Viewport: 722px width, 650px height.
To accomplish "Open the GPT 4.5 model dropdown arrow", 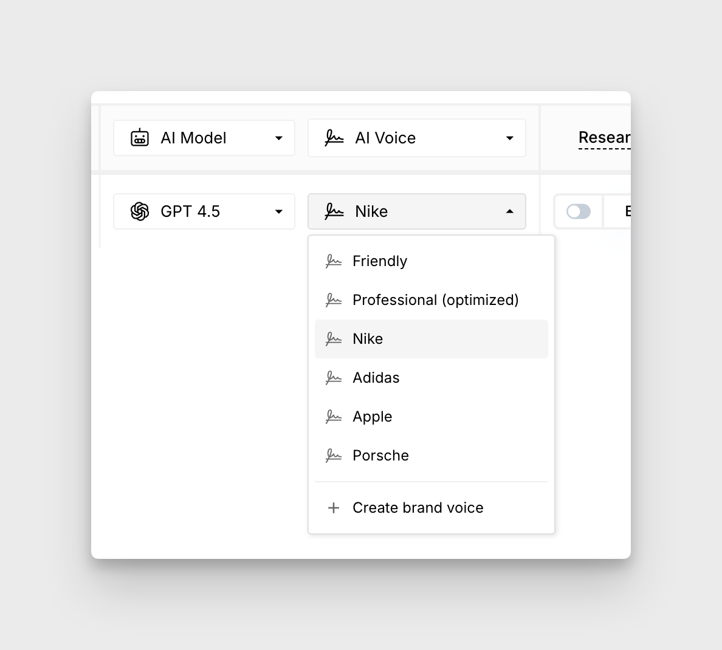I will pyautogui.click(x=278, y=212).
